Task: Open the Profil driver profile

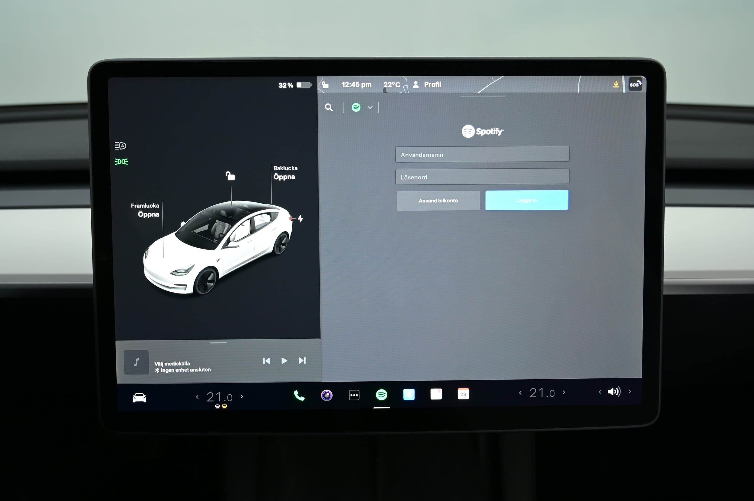Action: coord(427,84)
